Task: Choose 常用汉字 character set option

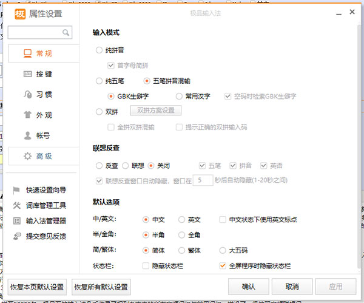Action: [179, 96]
